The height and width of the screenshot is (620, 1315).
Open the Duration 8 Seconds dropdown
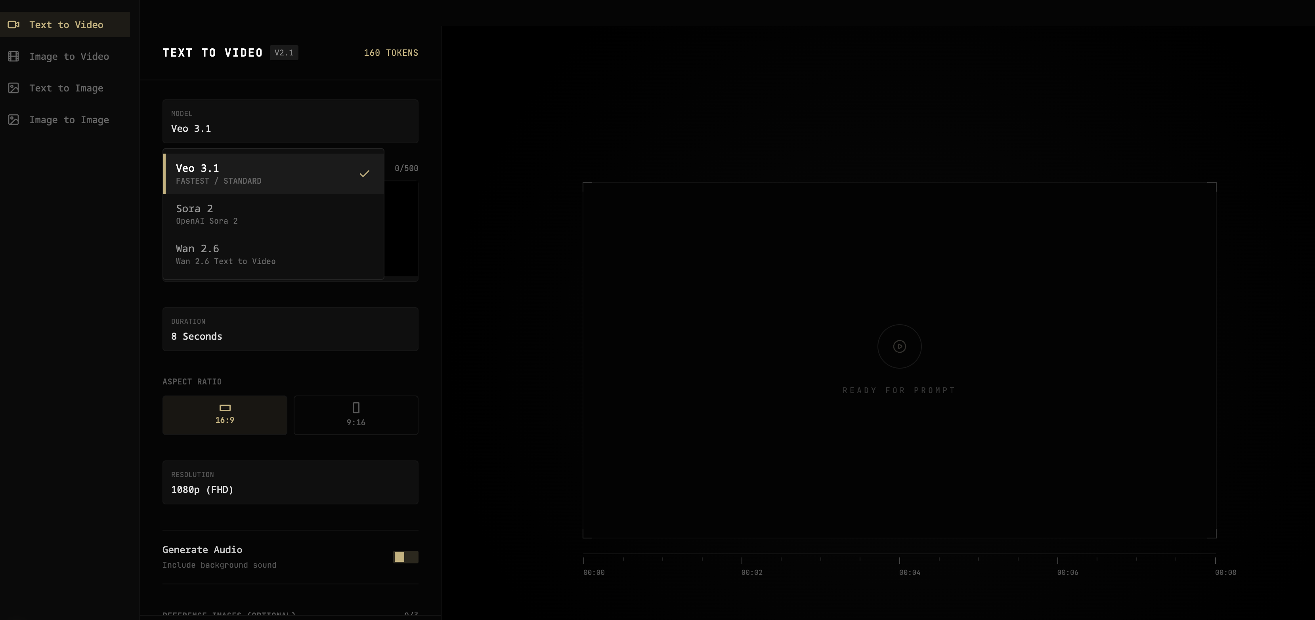pos(290,329)
